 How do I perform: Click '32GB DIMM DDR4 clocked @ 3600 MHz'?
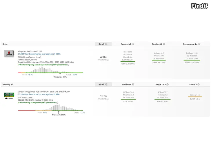35,100
